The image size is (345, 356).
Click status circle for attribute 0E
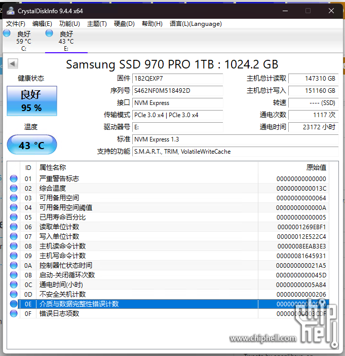pos(14,304)
